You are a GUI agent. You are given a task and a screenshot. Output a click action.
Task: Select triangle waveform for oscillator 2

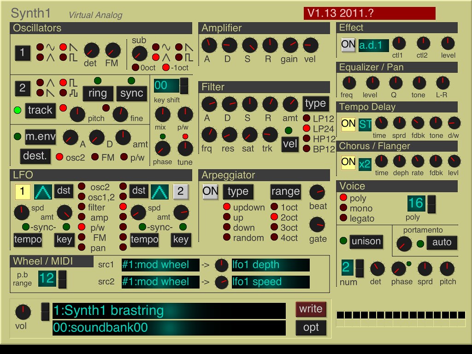(40, 83)
